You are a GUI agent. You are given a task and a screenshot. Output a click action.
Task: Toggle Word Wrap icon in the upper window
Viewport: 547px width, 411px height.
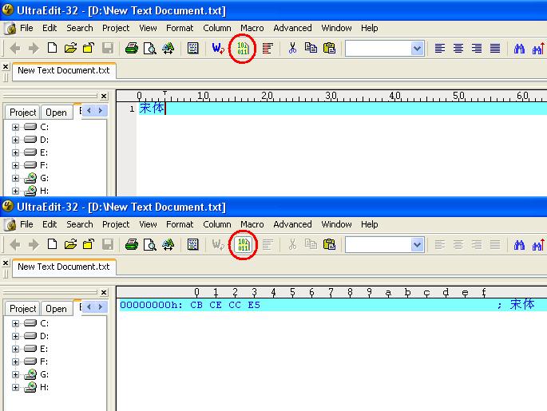[218, 48]
